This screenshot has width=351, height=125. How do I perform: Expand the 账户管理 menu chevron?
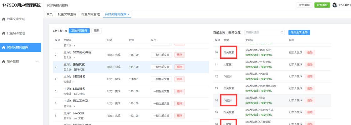(37, 62)
